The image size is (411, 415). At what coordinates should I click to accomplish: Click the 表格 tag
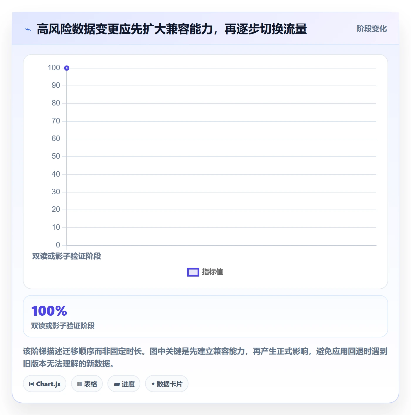(87, 384)
